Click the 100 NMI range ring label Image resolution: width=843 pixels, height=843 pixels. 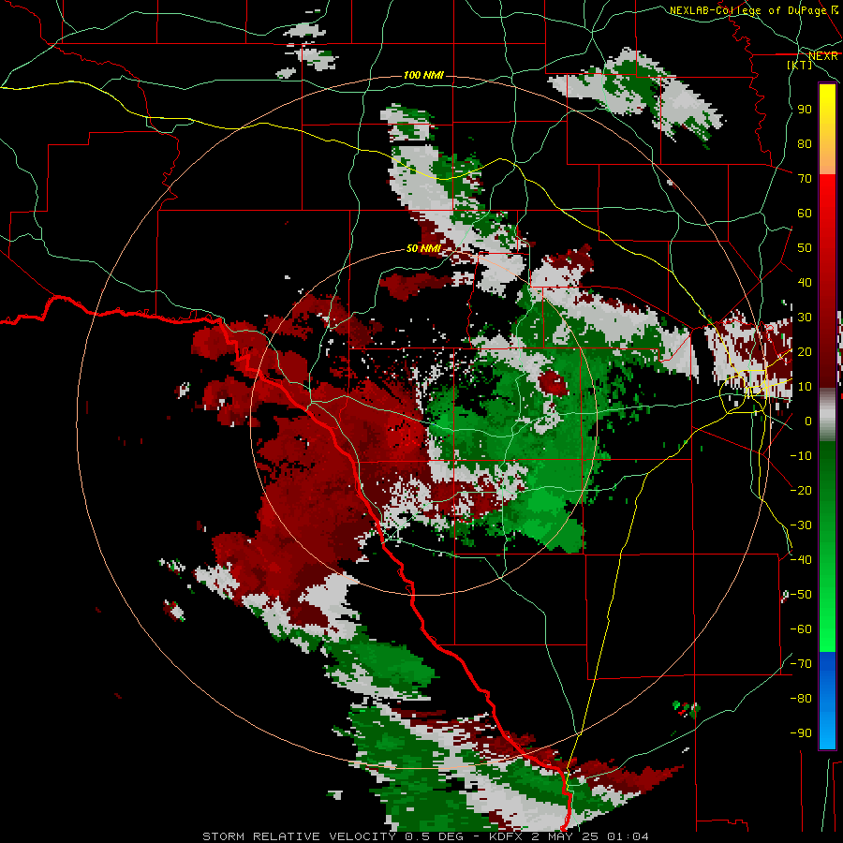click(x=423, y=75)
